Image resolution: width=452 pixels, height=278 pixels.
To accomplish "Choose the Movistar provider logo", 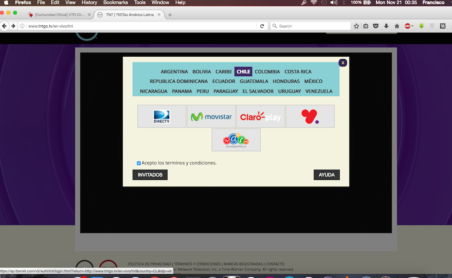I will click(x=211, y=117).
